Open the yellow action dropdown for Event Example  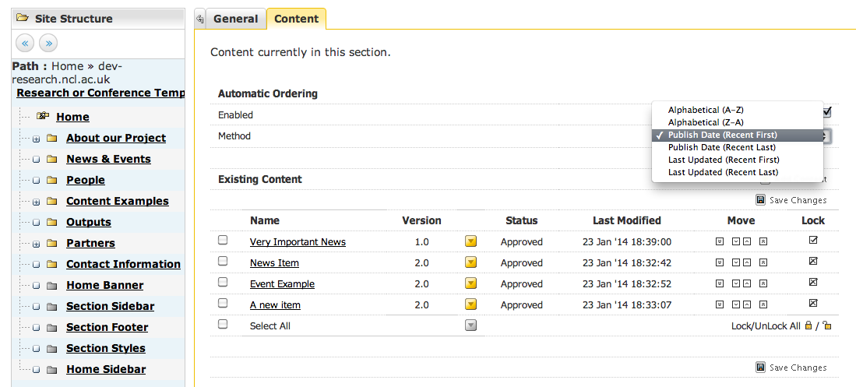click(470, 284)
